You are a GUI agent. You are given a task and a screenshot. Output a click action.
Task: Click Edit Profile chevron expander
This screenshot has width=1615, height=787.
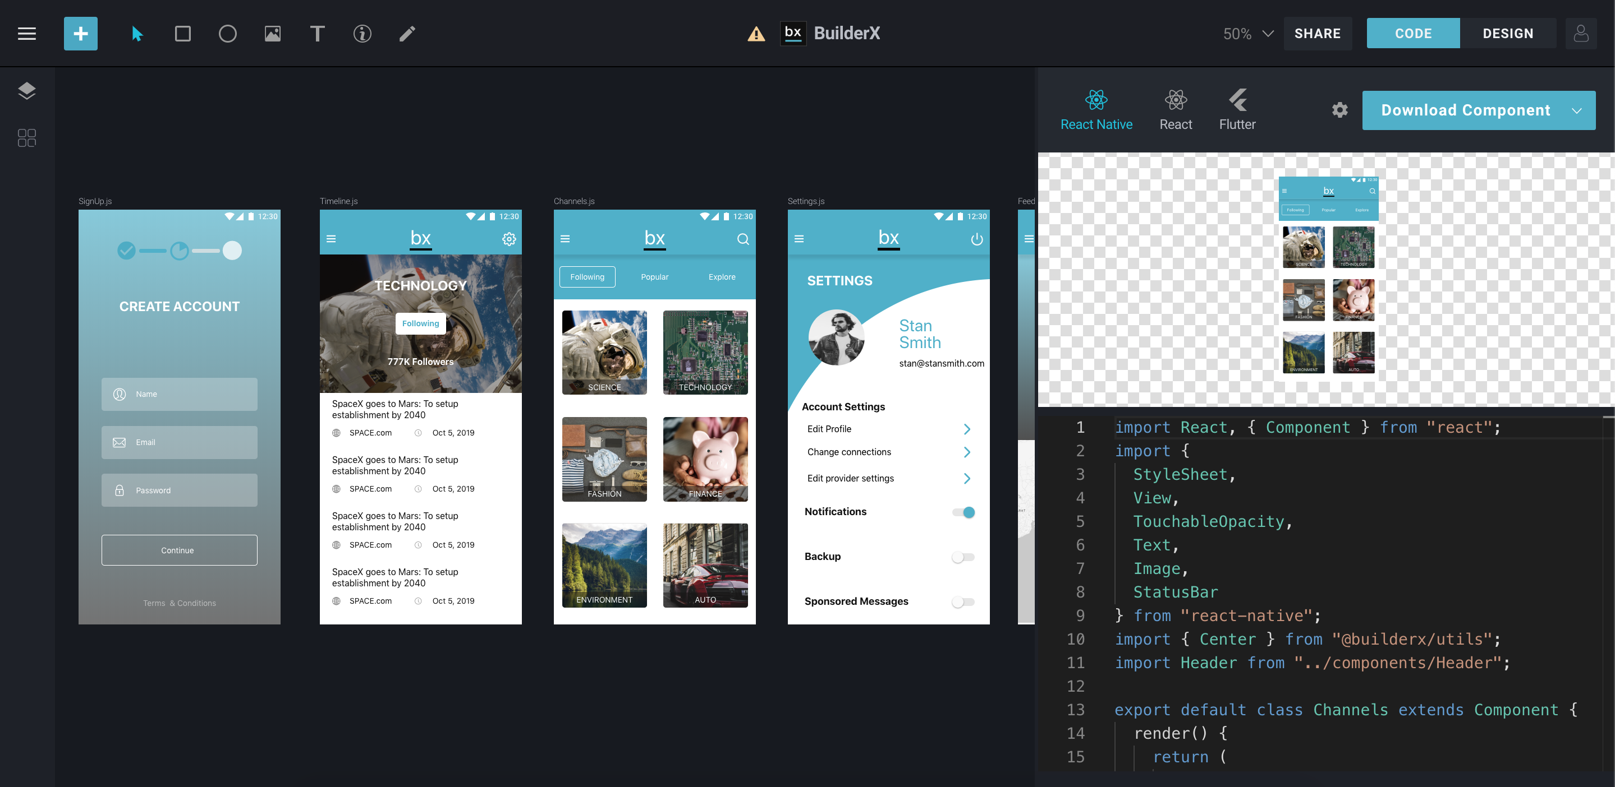[x=965, y=429]
